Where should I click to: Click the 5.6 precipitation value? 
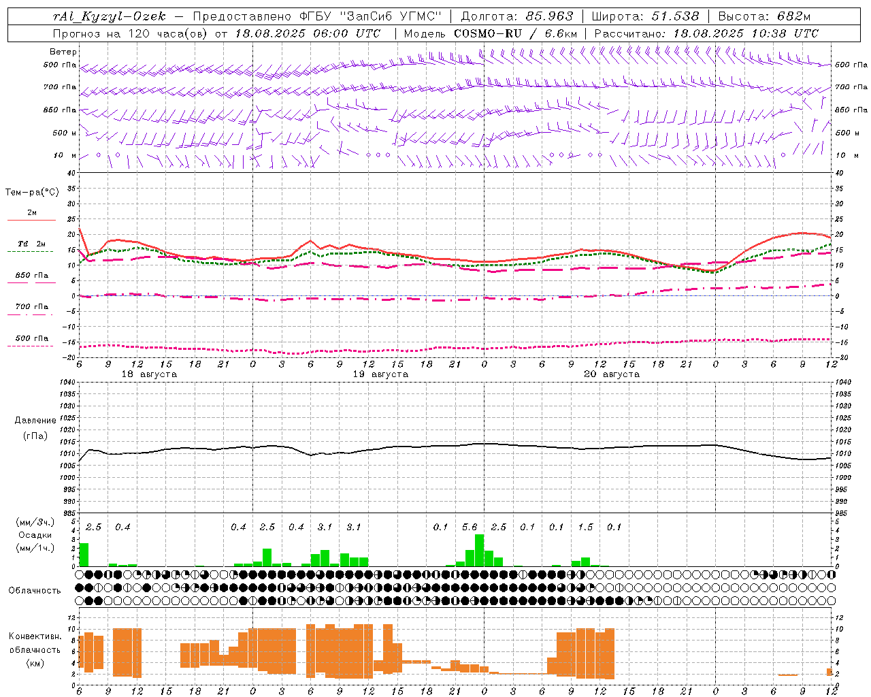[470, 527]
